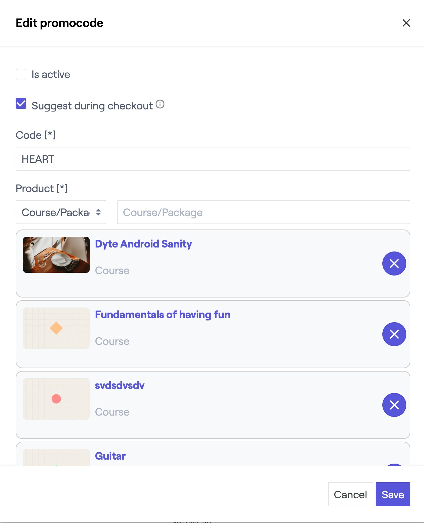Click the info icon beside Suggest during checkout
Viewport: 424px width, 523px height.
point(160,104)
